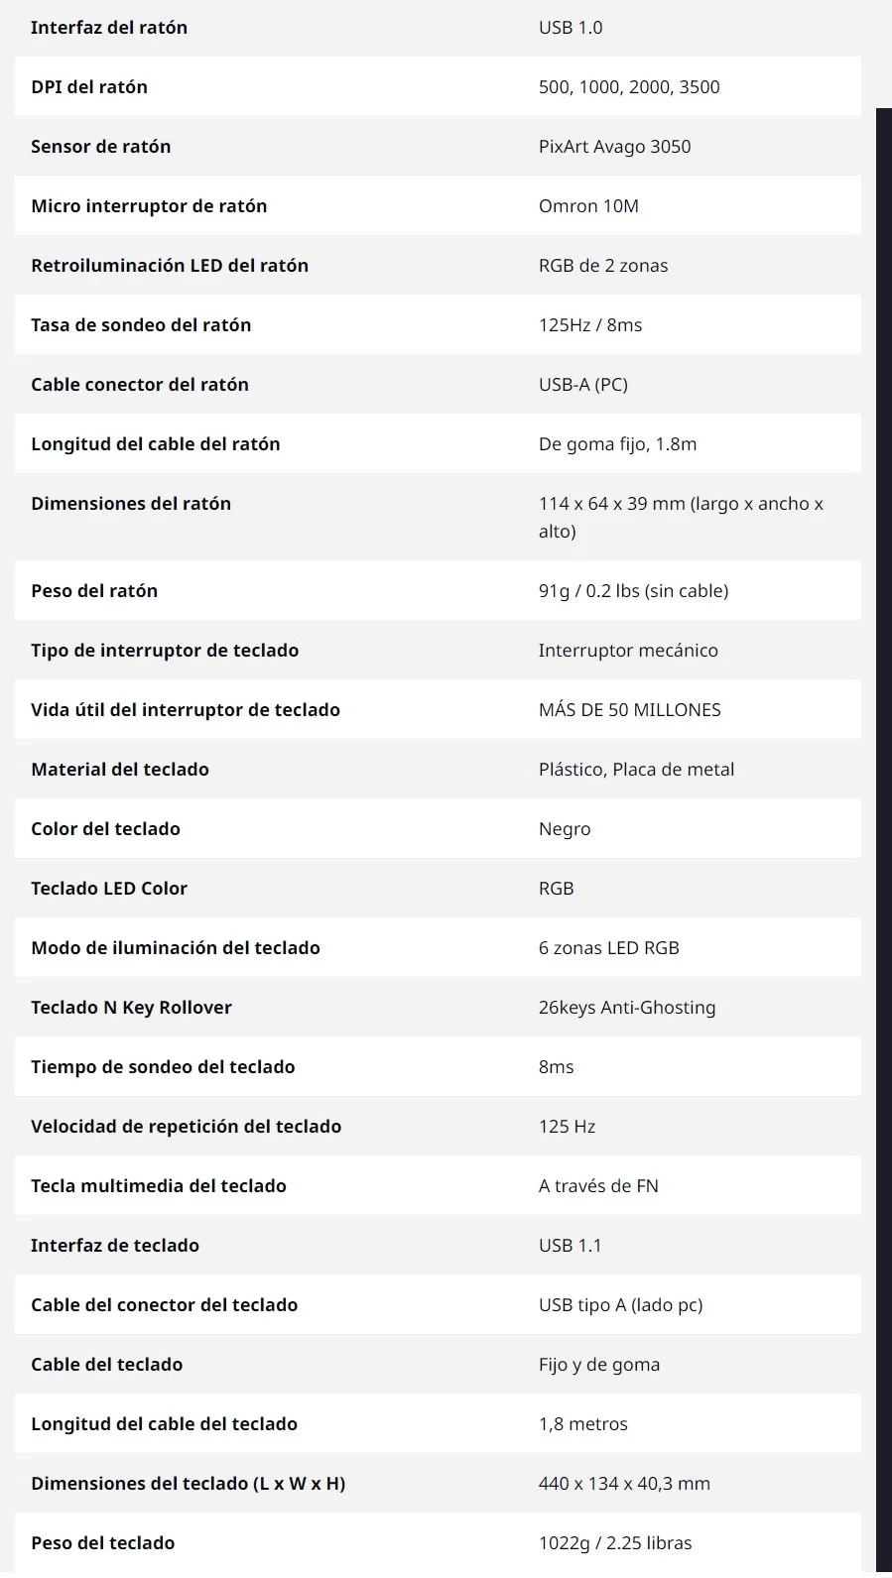Screen dimensions: 892x1578
Task: Click the "Interfaz del ratón" row label
Action: point(109,28)
